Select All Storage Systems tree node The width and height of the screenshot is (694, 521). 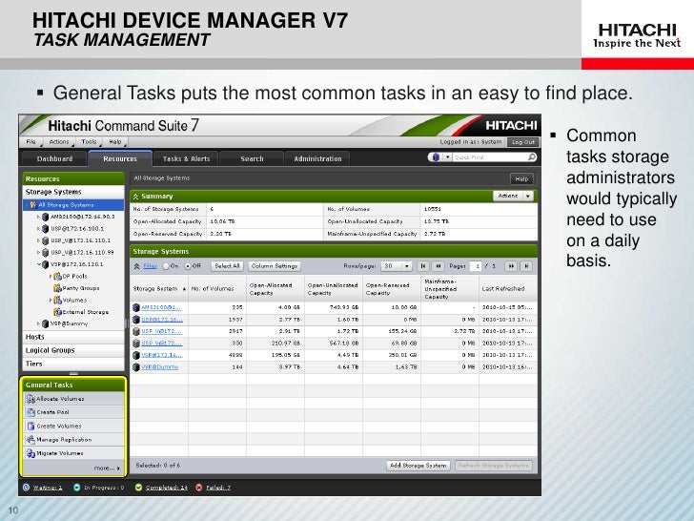click(x=73, y=204)
